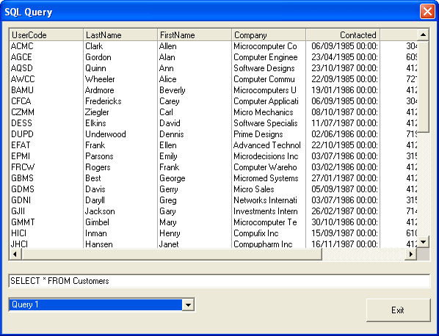The image size is (439, 336).
Task: Click company Compupharm Inc
Action: pos(263,244)
